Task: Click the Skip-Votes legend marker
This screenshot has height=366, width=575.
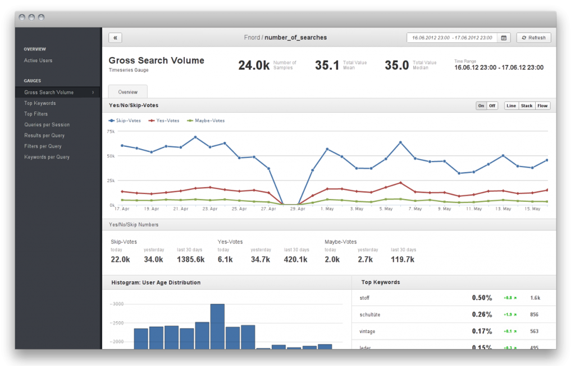Action: tap(112, 121)
